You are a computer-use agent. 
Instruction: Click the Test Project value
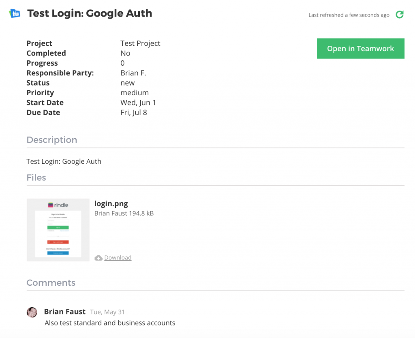pos(140,43)
